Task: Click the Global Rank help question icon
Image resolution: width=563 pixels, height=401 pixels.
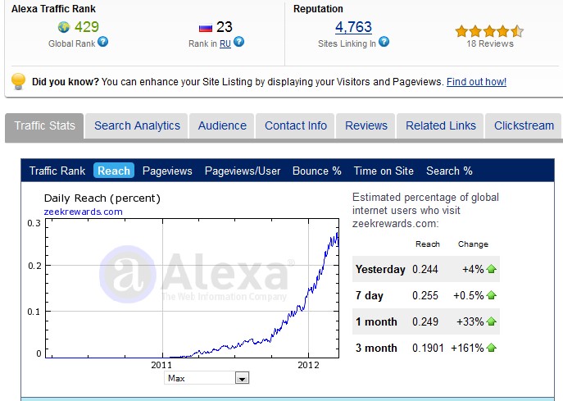Action: pos(103,42)
